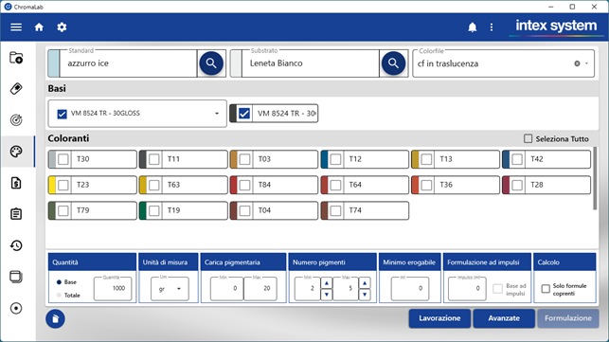Check colorant T74
Screen dimensions: 609x342
[x=335, y=210]
